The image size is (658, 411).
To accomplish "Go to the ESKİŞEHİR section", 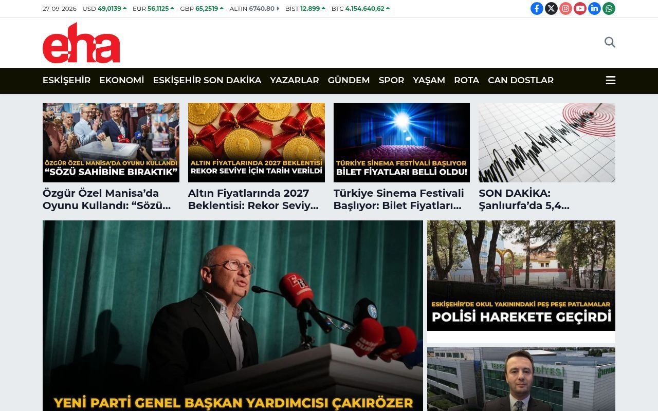I will tap(66, 80).
